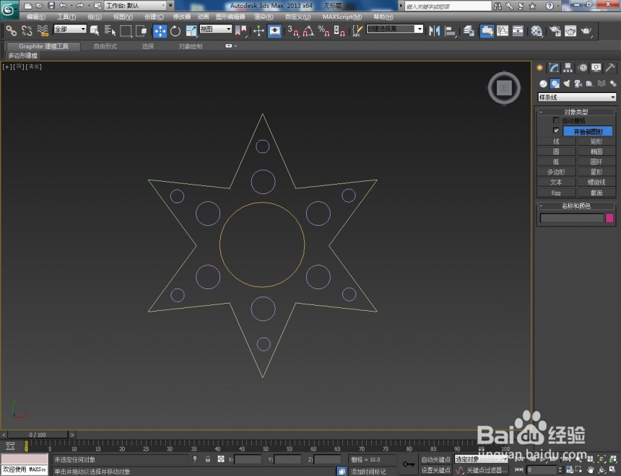Image resolution: width=621 pixels, height=476 pixels.
Task: Click 圆 circle shape button
Action: 556,151
